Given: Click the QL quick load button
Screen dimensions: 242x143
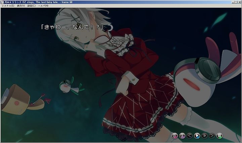Looking at the screenshot, I should (x=182, y=136).
